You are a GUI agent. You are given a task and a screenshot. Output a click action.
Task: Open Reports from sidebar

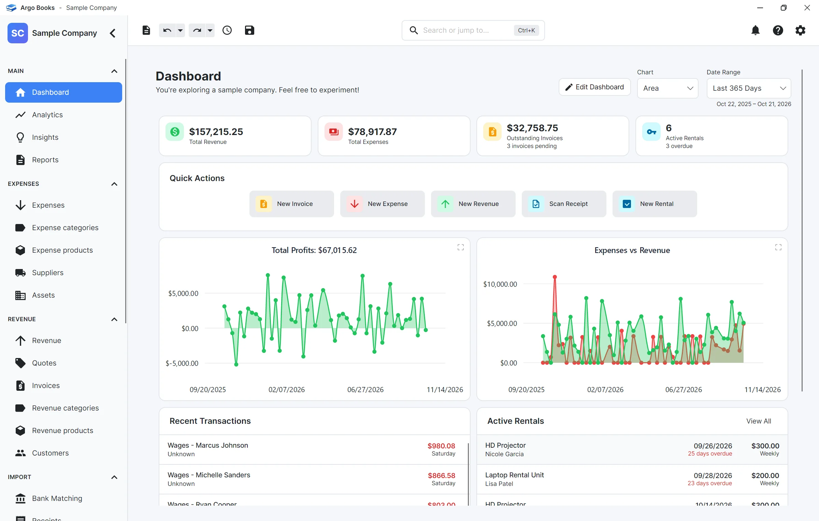(63, 160)
